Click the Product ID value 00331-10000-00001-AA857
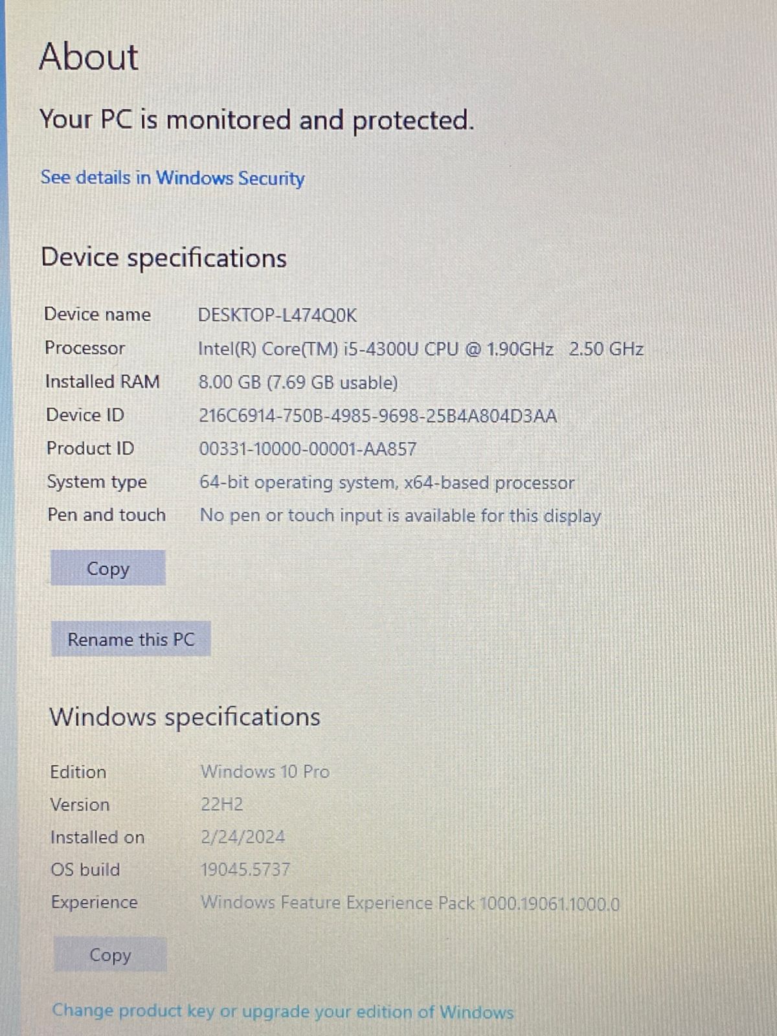Viewport: 777px width, 1036px height. pyautogui.click(x=308, y=449)
